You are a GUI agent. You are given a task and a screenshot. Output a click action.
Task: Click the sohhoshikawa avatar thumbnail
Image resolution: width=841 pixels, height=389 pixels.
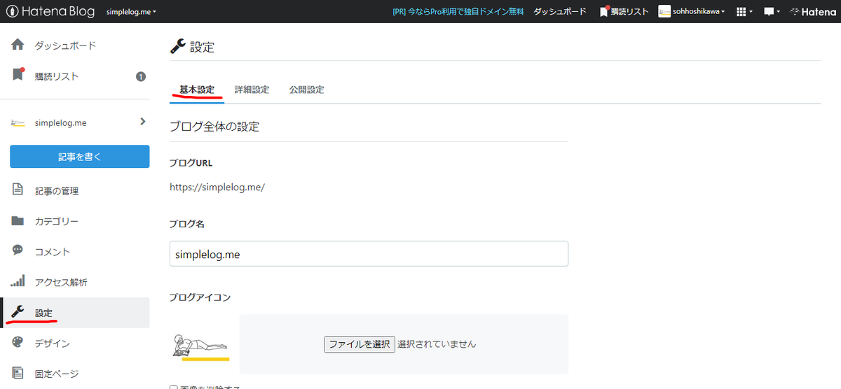(x=664, y=11)
